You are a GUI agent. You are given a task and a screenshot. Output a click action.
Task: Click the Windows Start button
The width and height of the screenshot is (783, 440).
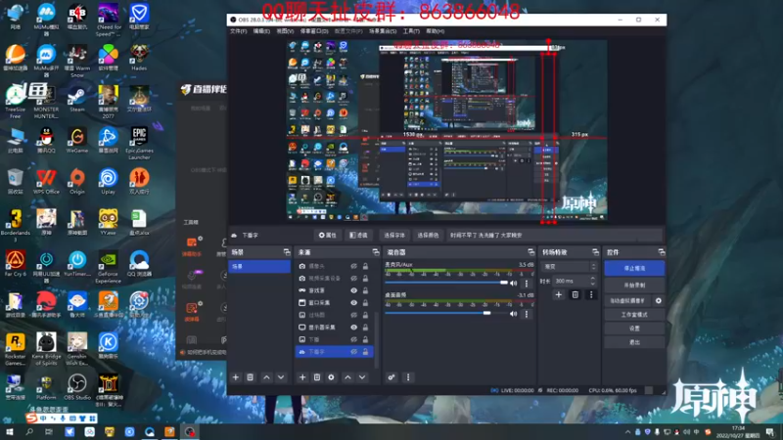pos(10,432)
